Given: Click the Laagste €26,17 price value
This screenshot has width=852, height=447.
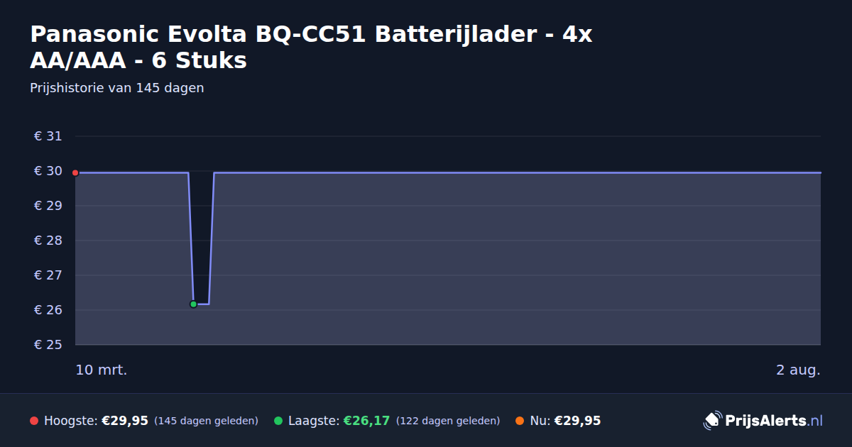Looking at the screenshot, I should [366, 421].
